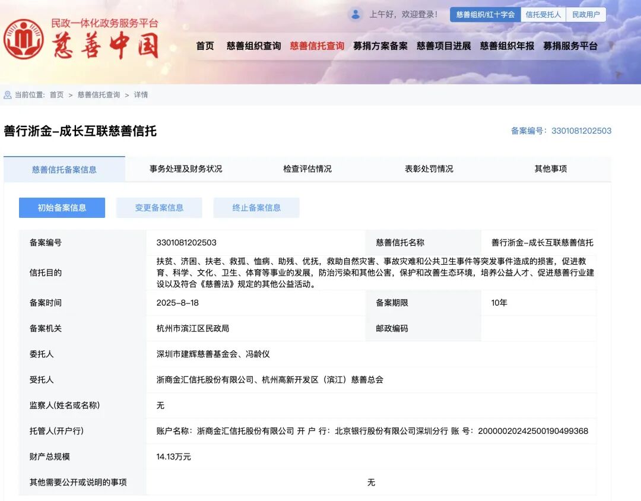Click the 邮政编码 label cell
This screenshot has height=501, width=641.
tap(423, 328)
